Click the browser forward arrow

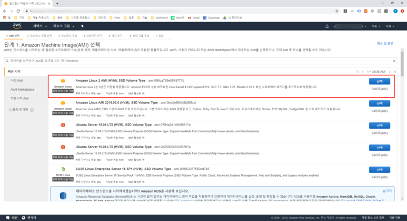pos(11,11)
